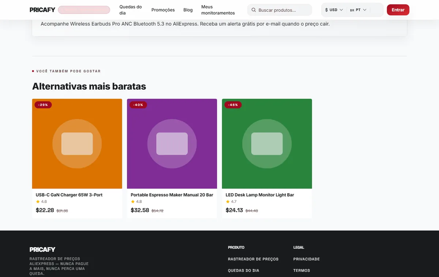Click the struck-through $31.36 price
Viewport: 439px width, 277px height.
coord(62,211)
